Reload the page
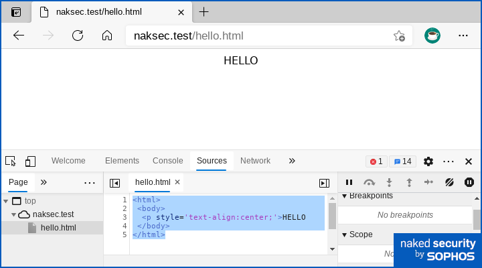Viewport: 482px width, 268px height. (78, 36)
